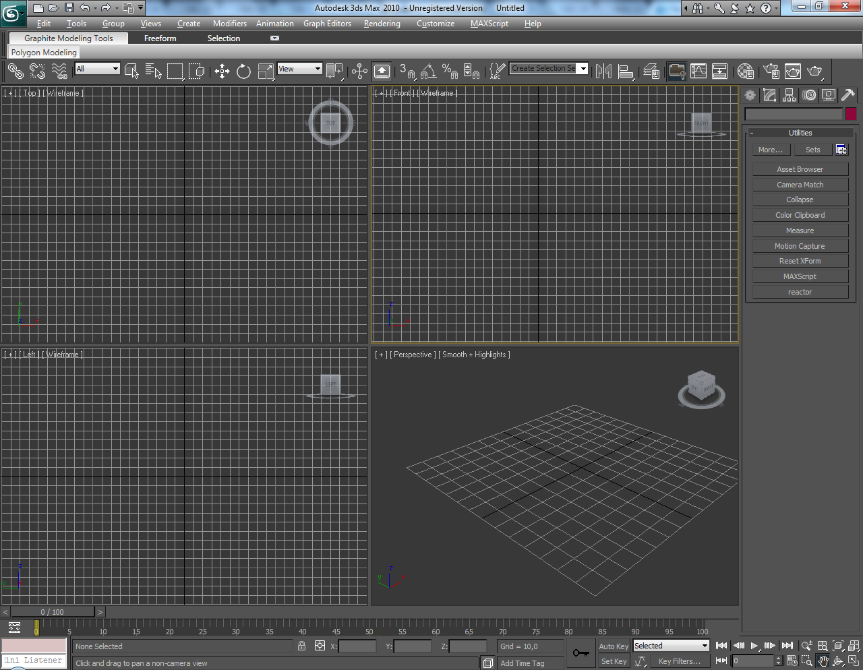
Task: Pick the Select Object tool
Action: (131, 71)
